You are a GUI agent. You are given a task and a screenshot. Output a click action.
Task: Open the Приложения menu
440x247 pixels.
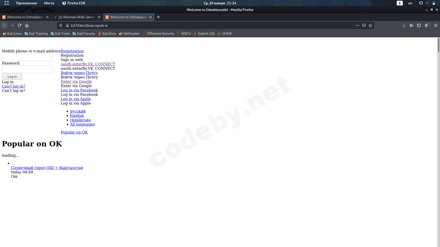tap(26, 3)
